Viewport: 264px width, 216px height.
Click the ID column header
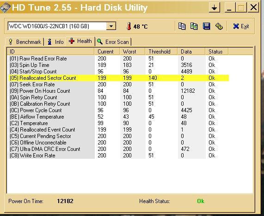[x=50, y=52]
